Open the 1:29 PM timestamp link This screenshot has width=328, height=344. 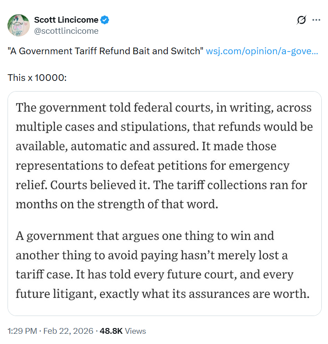(x=21, y=331)
